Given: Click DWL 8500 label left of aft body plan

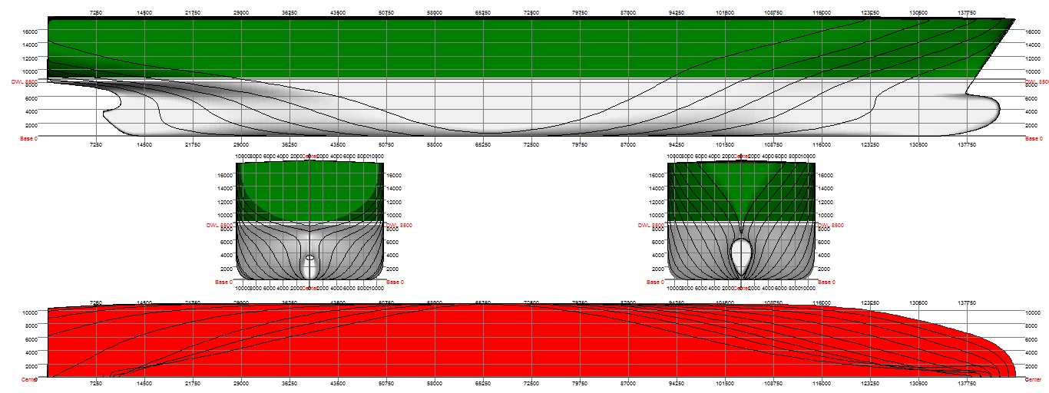Looking at the screenshot, I should point(220,226).
